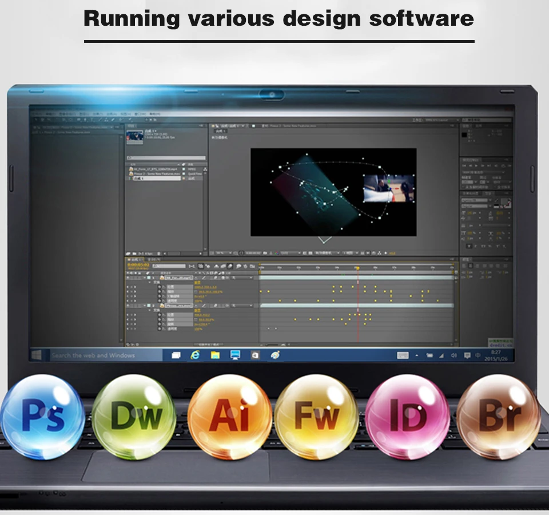Screen dimensions: 549x515
Task: Jump to last frame in Preview panel
Action: click(x=489, y=166)
